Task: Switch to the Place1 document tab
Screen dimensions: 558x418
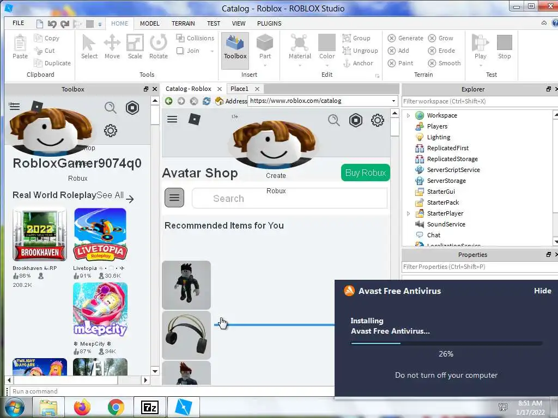Action: [x=239, y=89]
